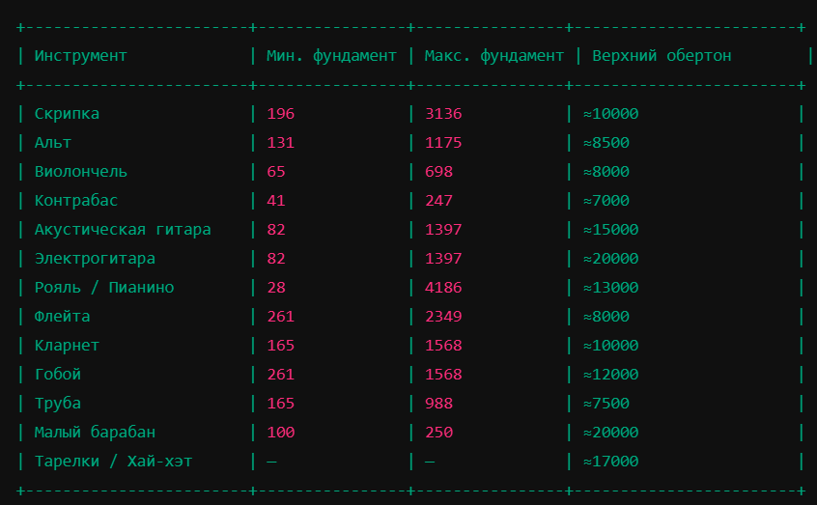This screenshot has width=817, height=505.
Task: Select the 'Рояль / Пианино' cell
Action: click(104, 288)
